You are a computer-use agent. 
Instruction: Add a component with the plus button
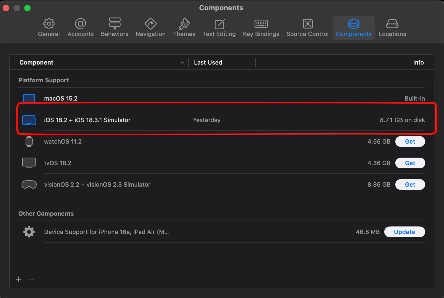(18, 279)
